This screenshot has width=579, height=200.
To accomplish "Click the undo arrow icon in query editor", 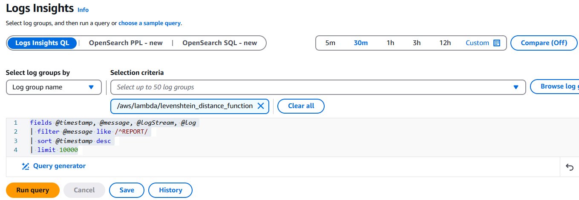I will pos(570,167).
